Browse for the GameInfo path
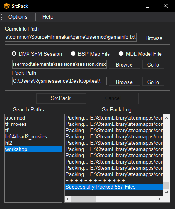 click(154, 38)
